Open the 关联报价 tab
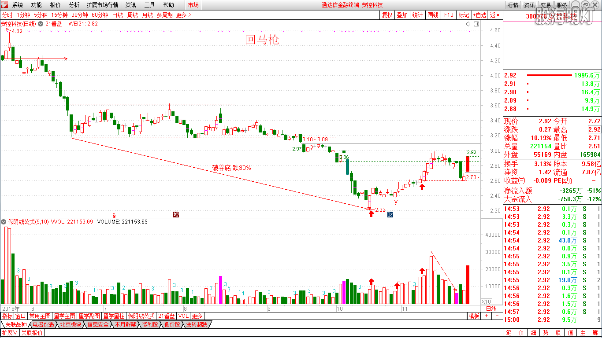The width and height of the screenshot is (602, 338). [32, 333]
